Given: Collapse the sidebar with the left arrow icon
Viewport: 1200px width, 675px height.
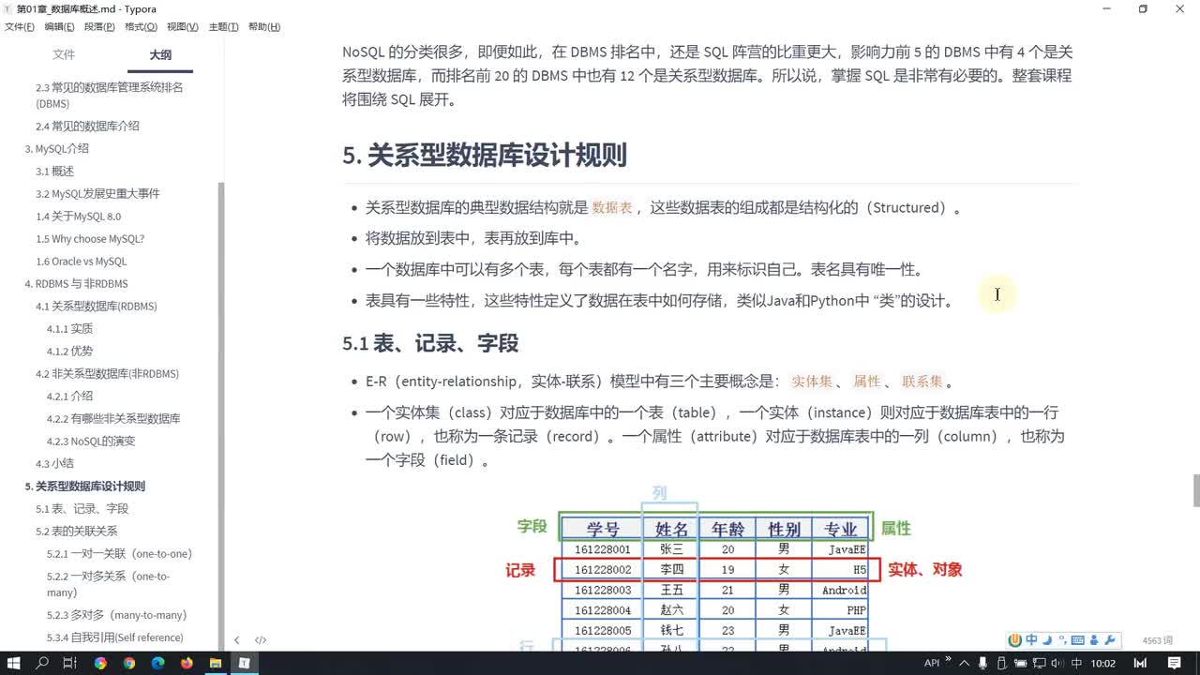Looking at the screenshot, I should click(x=236, y=640).
